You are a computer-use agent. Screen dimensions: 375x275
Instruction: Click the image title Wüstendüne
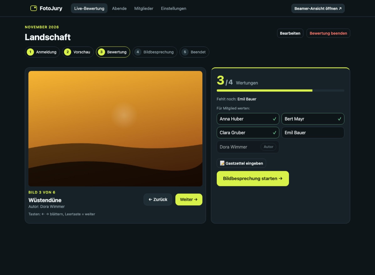click(45, 200)
